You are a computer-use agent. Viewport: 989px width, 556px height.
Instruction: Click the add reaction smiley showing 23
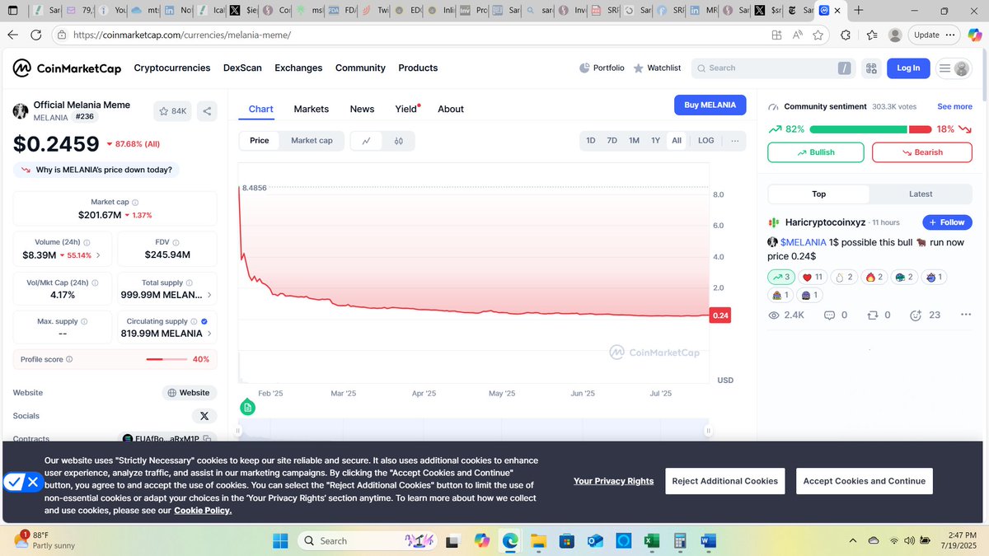coord(916,315)
